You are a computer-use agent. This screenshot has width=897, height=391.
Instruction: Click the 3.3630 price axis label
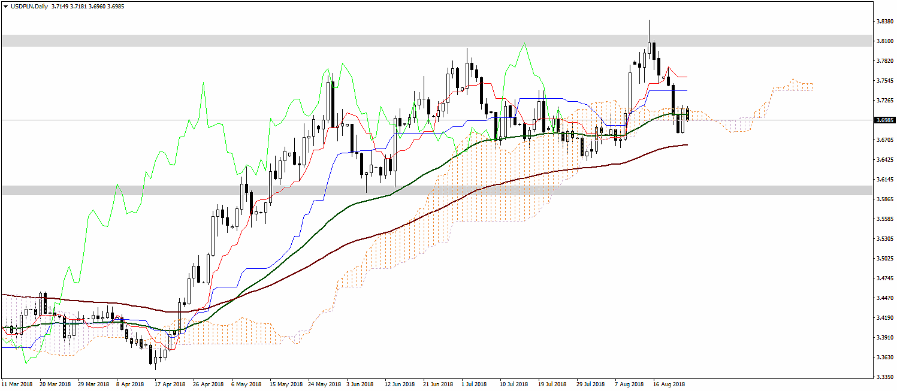point(884,357)
